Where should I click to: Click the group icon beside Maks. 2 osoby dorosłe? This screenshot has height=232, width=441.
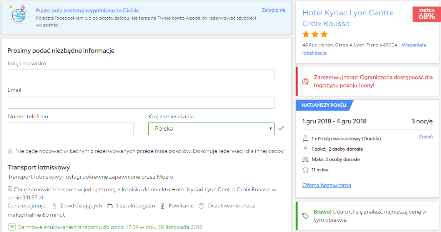305,159
